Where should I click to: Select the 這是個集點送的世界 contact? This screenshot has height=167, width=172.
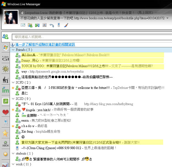64,77
